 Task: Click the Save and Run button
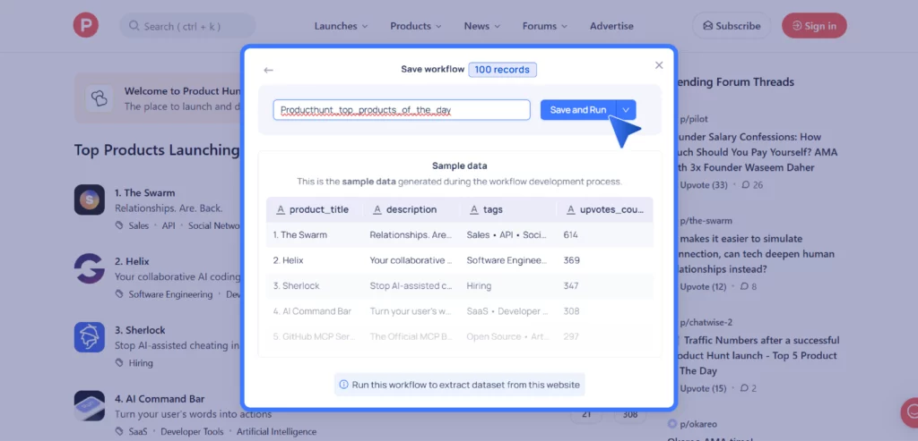(x=578, y=110)
